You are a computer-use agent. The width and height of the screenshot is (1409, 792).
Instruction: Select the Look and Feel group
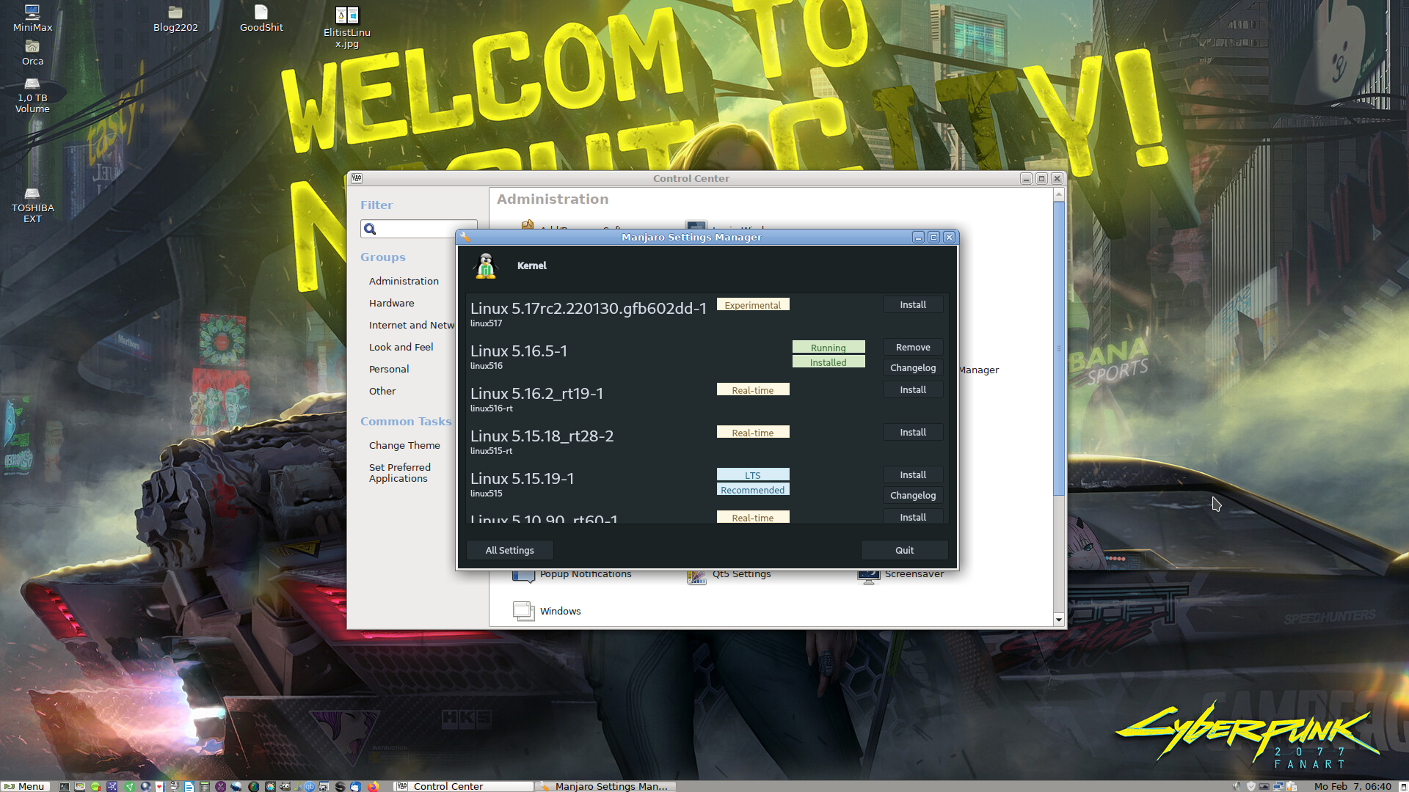[401, 347]
